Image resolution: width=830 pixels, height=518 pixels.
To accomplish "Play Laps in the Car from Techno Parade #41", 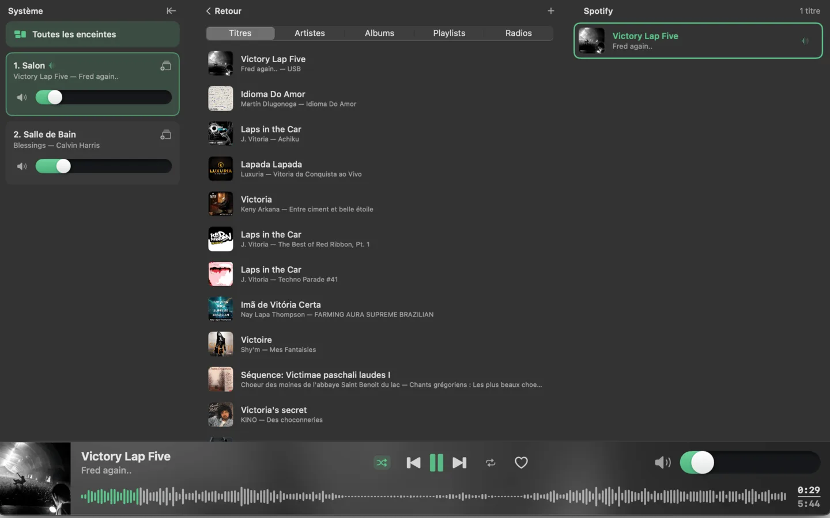I will [379, 274].
